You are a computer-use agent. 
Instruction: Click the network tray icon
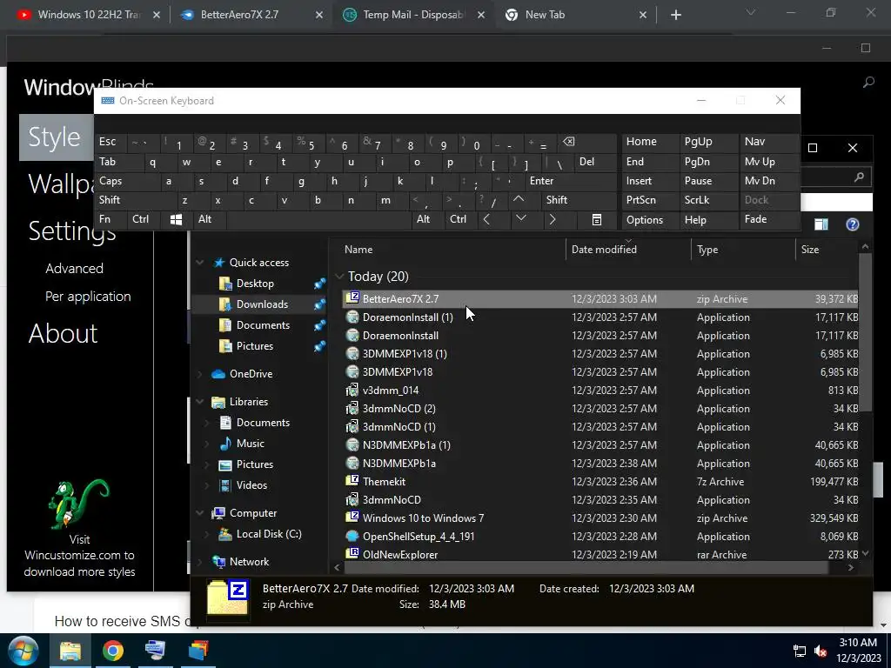[x=799, y=651]
